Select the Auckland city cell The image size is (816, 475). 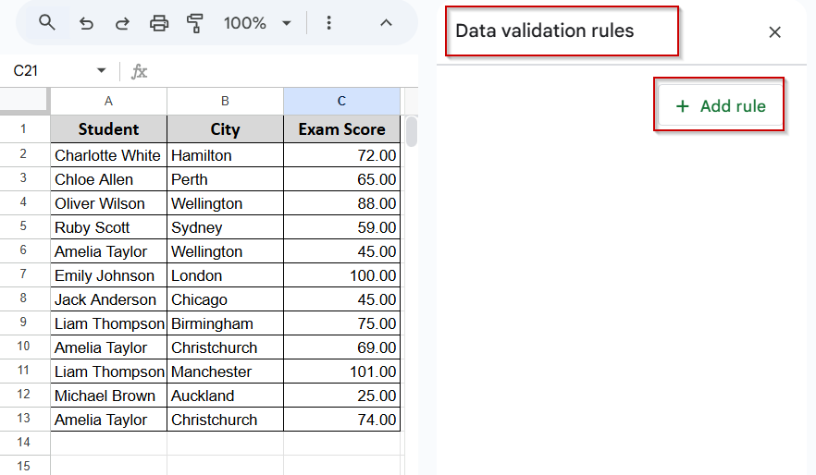tap(225, 396)
